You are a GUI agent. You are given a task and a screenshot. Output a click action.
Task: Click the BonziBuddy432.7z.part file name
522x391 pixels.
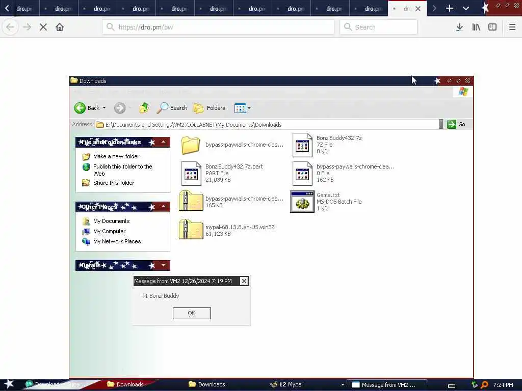click(233, 166)
